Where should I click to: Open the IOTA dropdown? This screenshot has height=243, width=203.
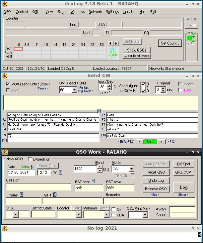tap(16, 215)
